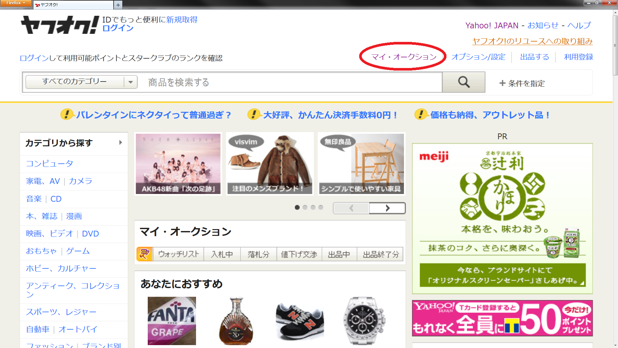This screenshot has height=348, width=618.
Task: Open the 映画、ビデオ category
Action: coord(50,234)
